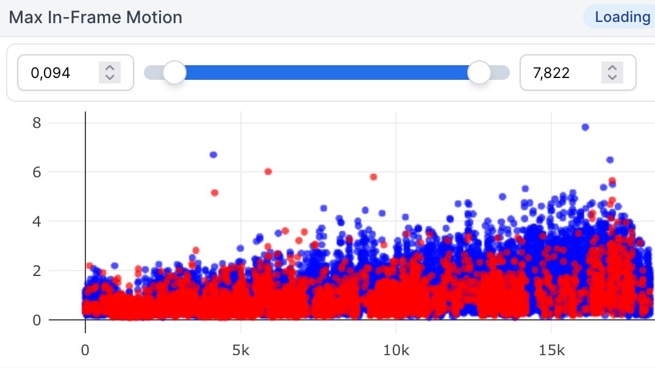Click the y-axis label 2

coord(37,271)
